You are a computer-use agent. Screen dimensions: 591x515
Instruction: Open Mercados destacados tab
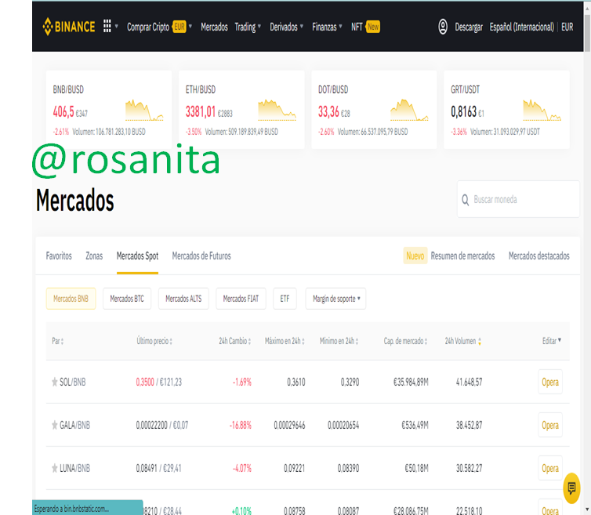[x=539, y=256]
